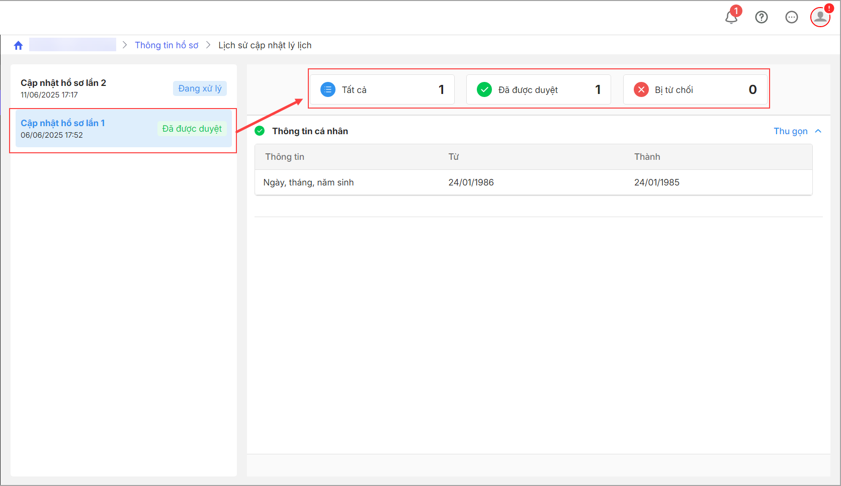Open the notification bell
This screenshot has height=486, width=841.
(x=731, y=17)
